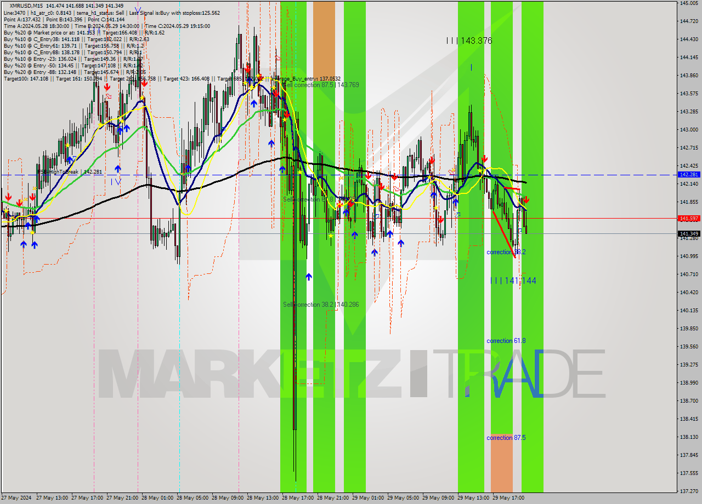The width and height of the screenshot is (702, 504).
Task: Select the red 141.597 price tag
Action: click(689, 218)
